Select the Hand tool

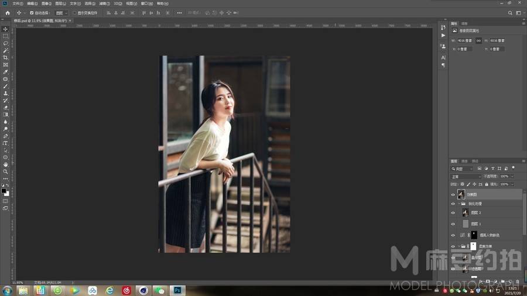5,164
